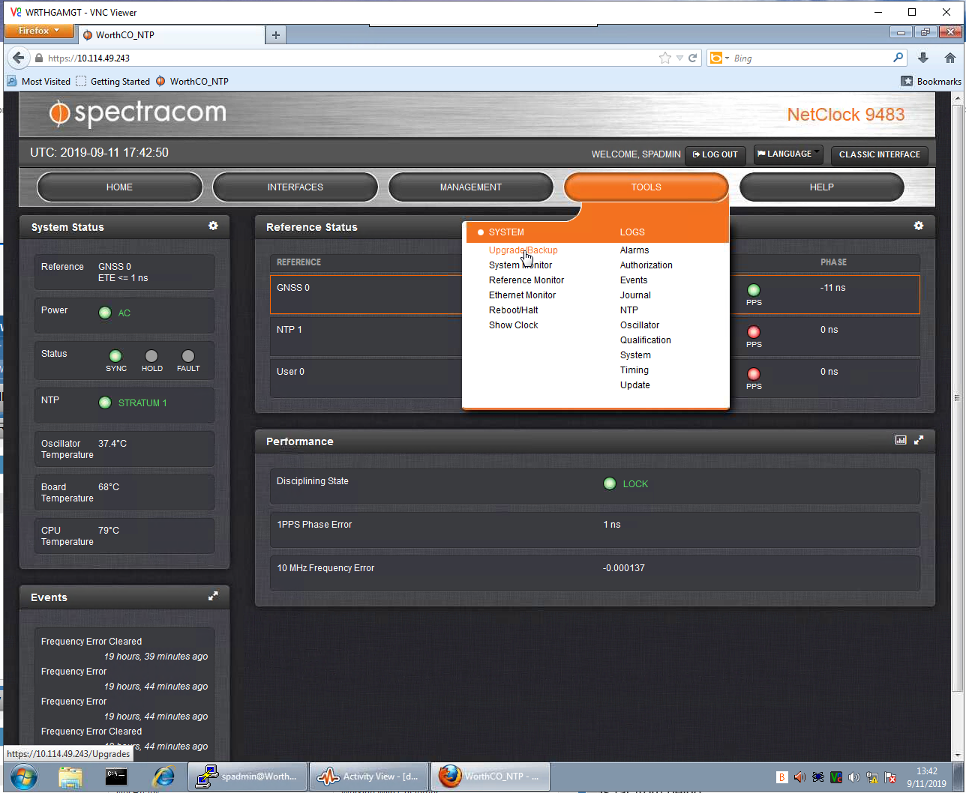This screenshot has width=966, height=793.
Task: Expand the Performance panel
Action: pos(919,440)
